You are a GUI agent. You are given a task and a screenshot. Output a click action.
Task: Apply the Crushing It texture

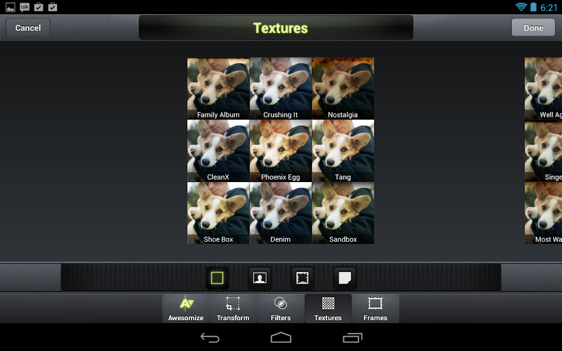pos(280,88)
